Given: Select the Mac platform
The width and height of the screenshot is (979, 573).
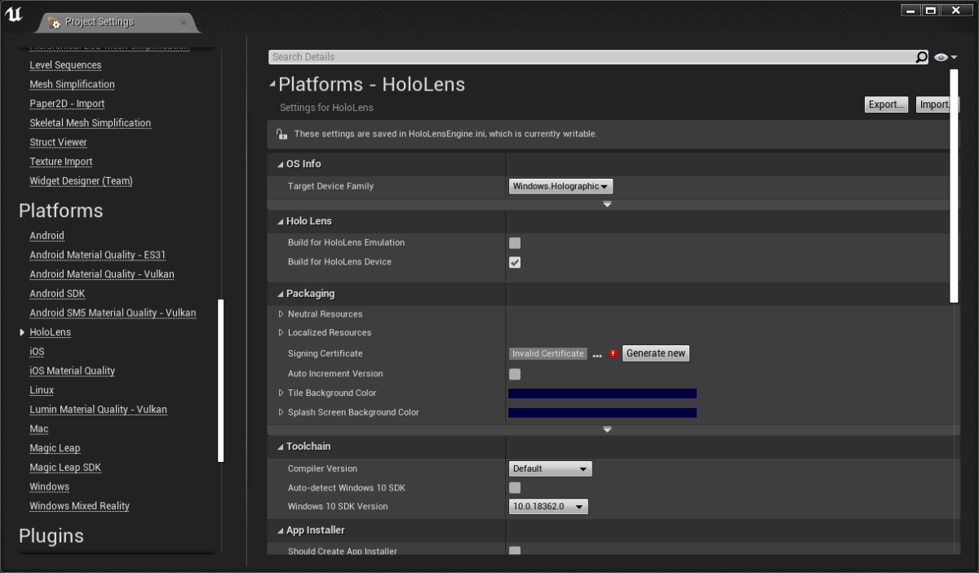Looking at the screenshot, I should [x=39, y=429].
